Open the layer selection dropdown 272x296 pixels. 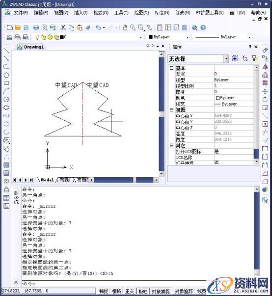coord(140,37)
